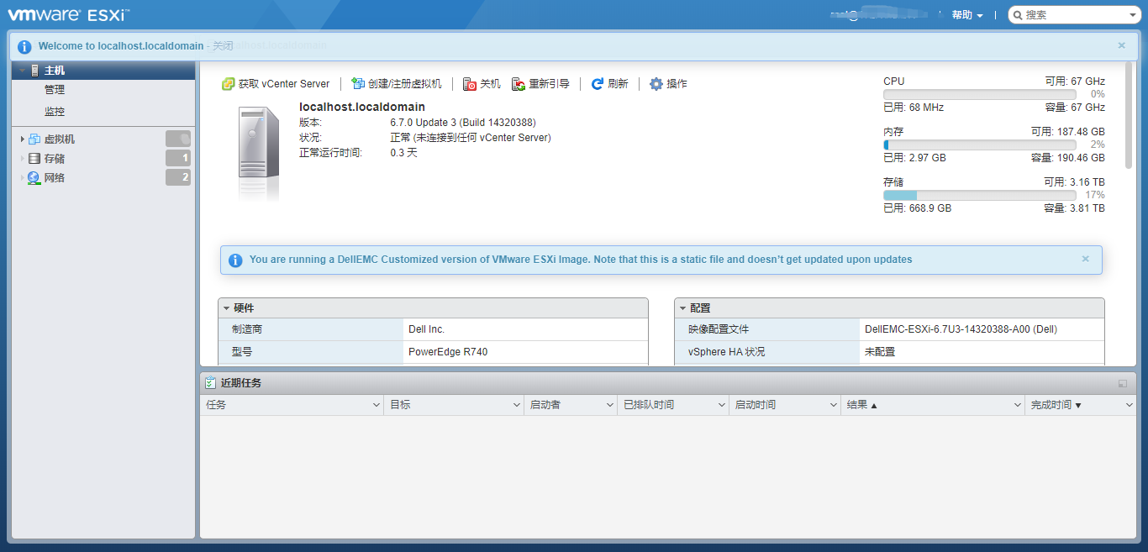Click the 存储 usage progress bar

point(979,194)
